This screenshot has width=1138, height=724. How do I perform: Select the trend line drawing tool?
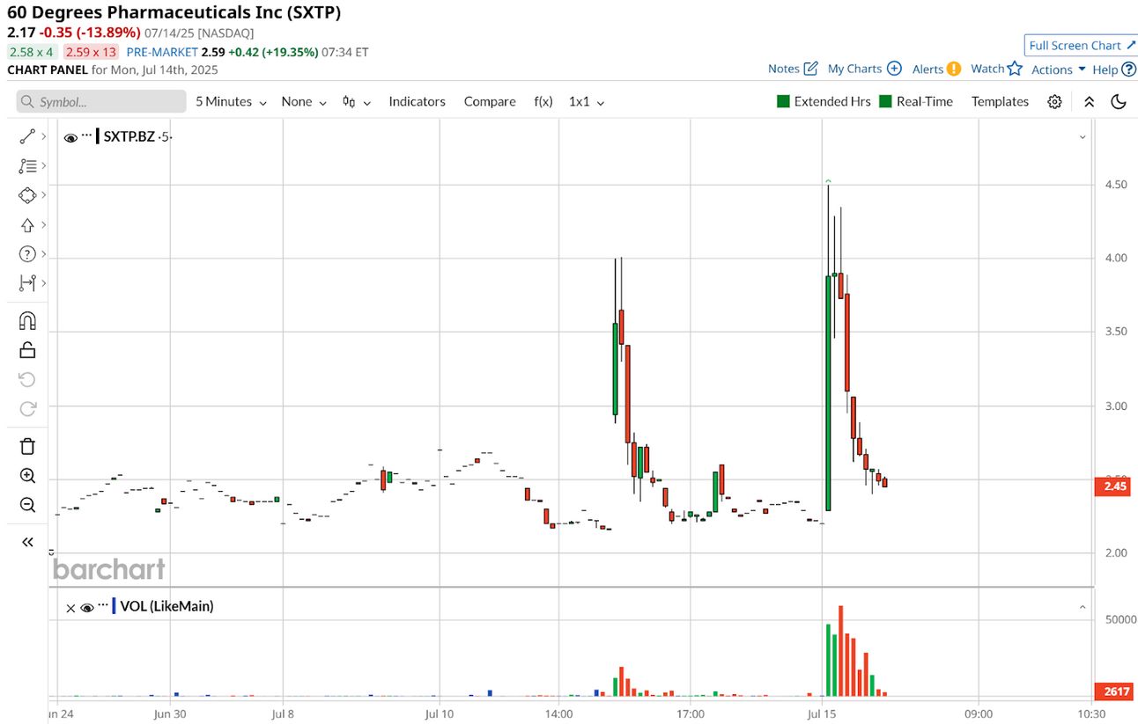tap(27, 136)
